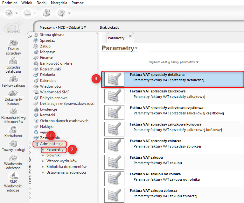
Task: Click the Brak blokady link
Action: coord(110,27)
